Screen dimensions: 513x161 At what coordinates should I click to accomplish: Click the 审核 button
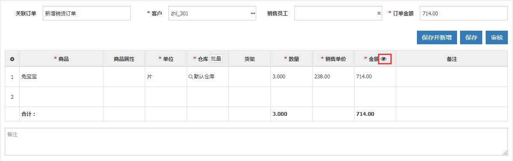[x=497, y=37]
